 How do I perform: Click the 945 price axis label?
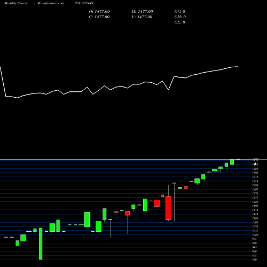(255, 247)
